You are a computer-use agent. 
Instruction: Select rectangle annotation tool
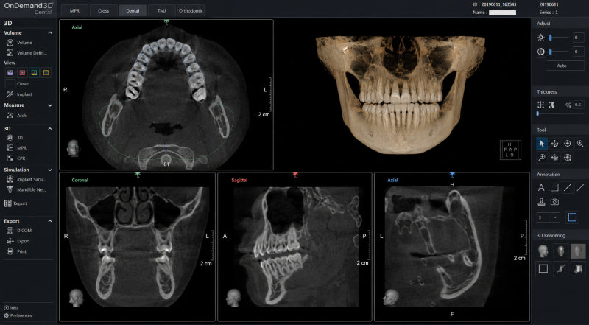click(554, 187)
